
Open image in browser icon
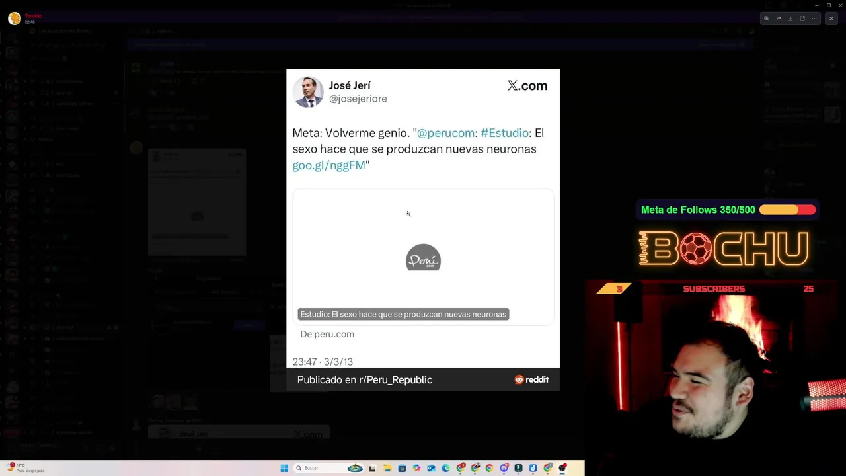(x=802, y=19)
